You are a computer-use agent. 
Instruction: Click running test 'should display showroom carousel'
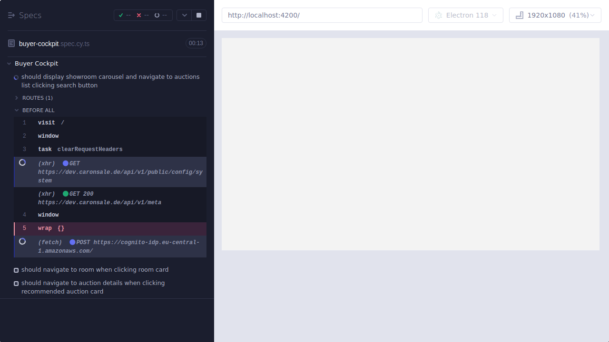tap(110, 81)
